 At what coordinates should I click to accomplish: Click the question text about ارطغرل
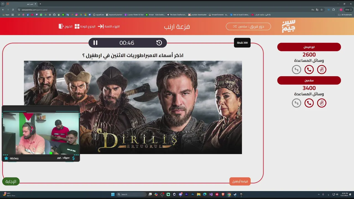pos(133,56)
